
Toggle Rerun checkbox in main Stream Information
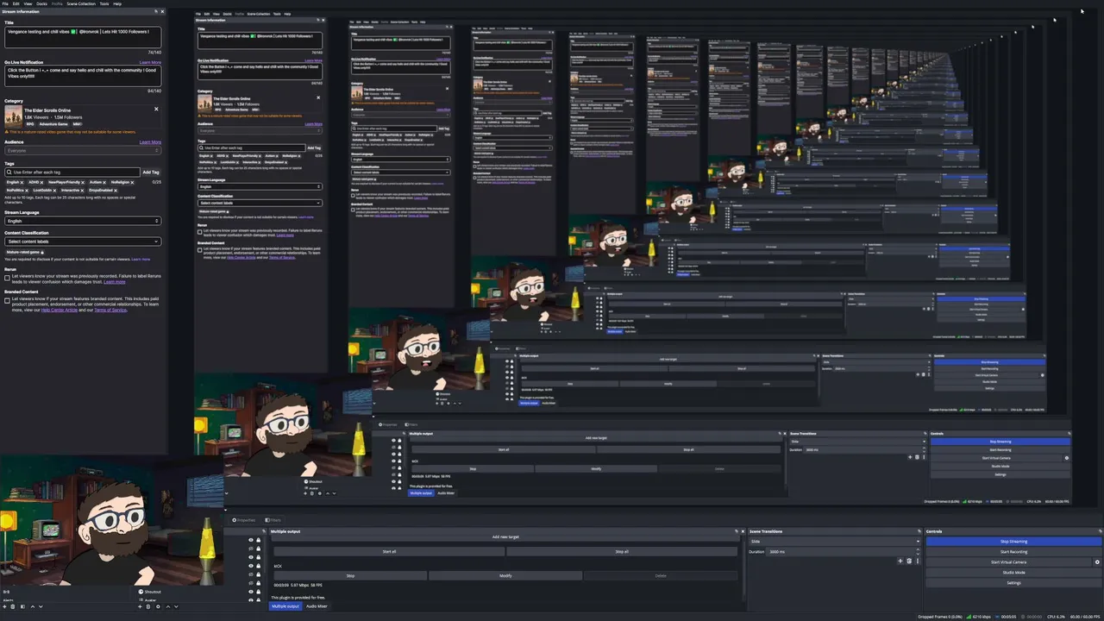[7, 278]
